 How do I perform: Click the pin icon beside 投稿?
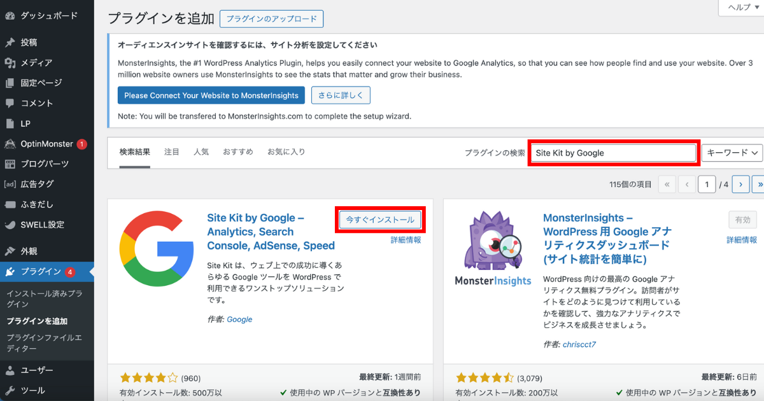(10, 43)
